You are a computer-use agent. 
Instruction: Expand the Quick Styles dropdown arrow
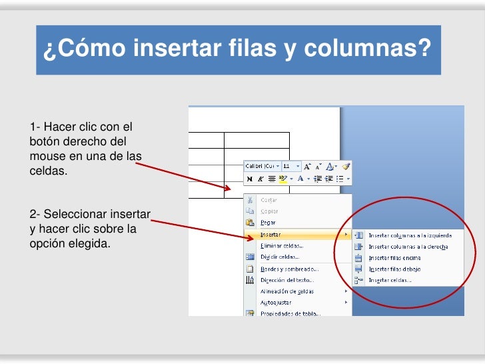(336, 167)
